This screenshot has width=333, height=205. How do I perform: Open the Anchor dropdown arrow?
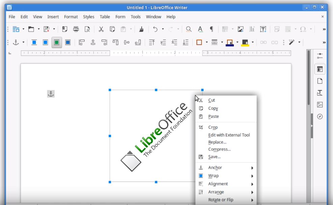[23, 42]
